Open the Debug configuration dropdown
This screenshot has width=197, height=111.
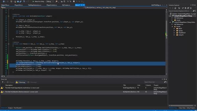click(x=50, y=2)
